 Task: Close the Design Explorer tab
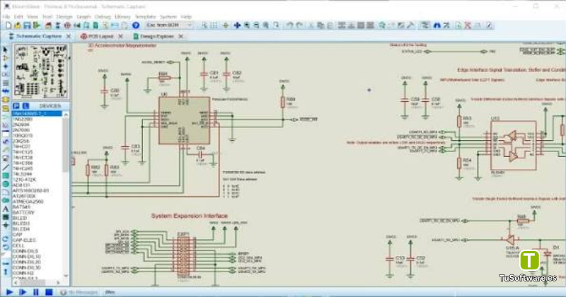tap(181, 36)
